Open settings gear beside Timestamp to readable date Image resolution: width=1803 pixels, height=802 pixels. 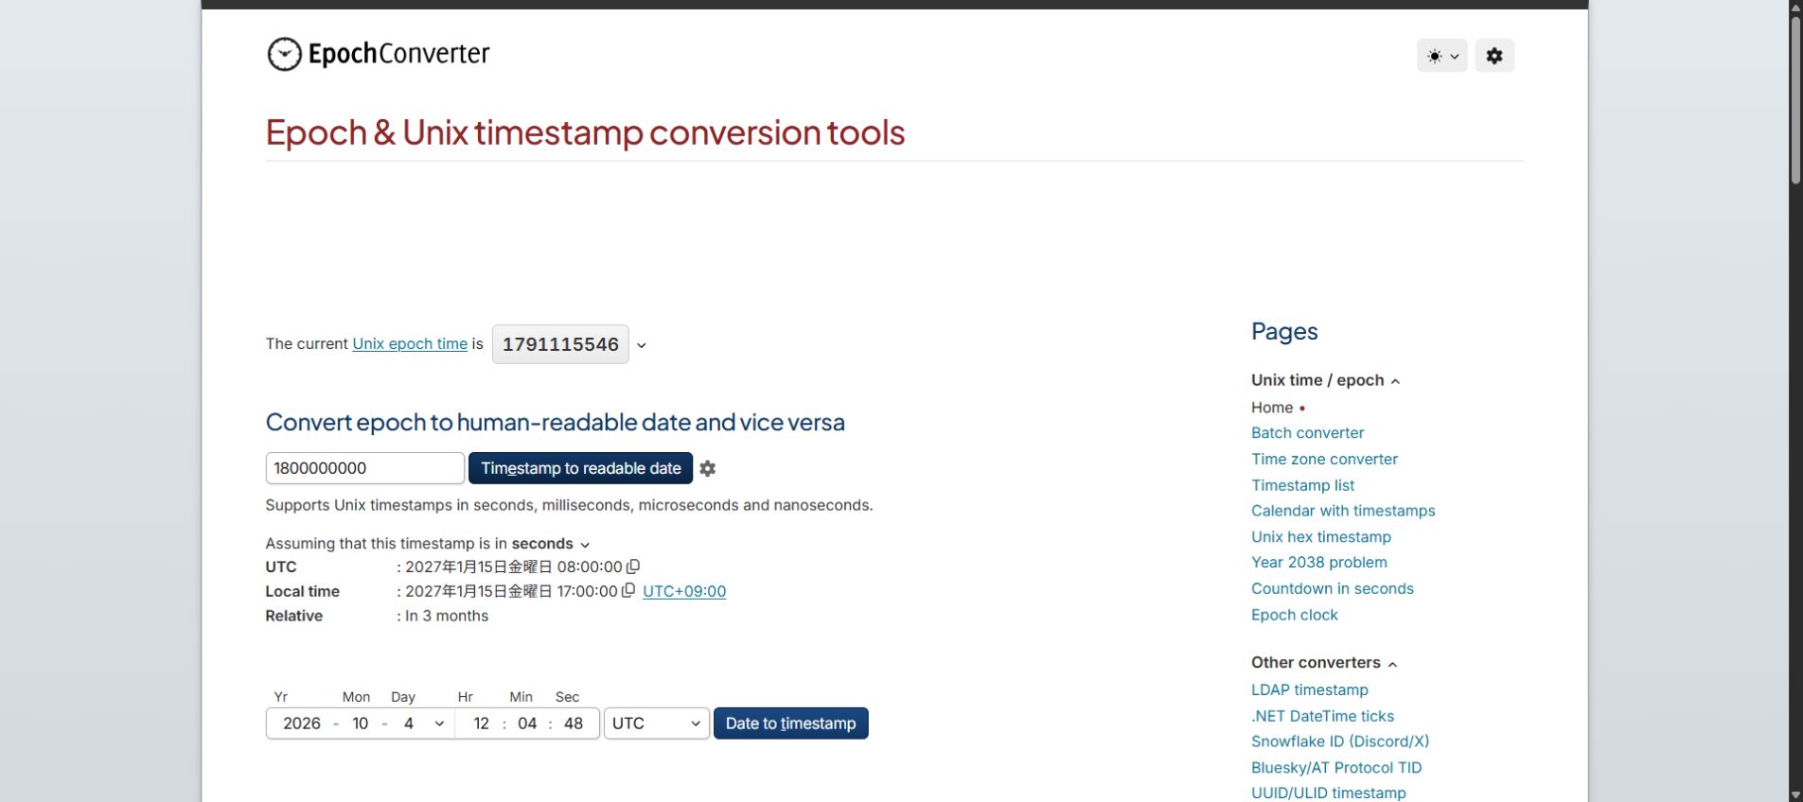(707, 468)
